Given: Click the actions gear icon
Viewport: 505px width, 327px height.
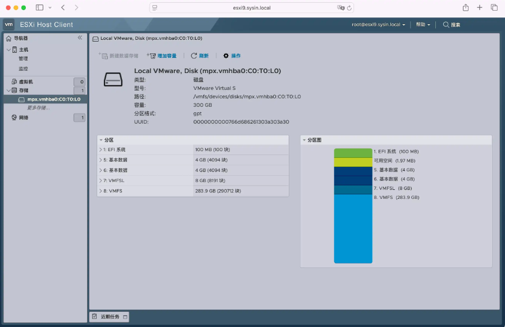Looking at the screenshot, I should [x=226, y=56].
